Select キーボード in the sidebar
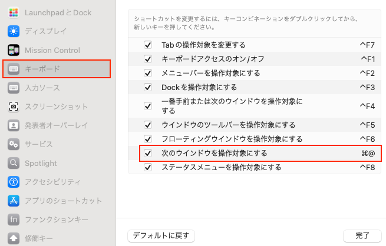 pyautogui.click(x=57, y=69)
